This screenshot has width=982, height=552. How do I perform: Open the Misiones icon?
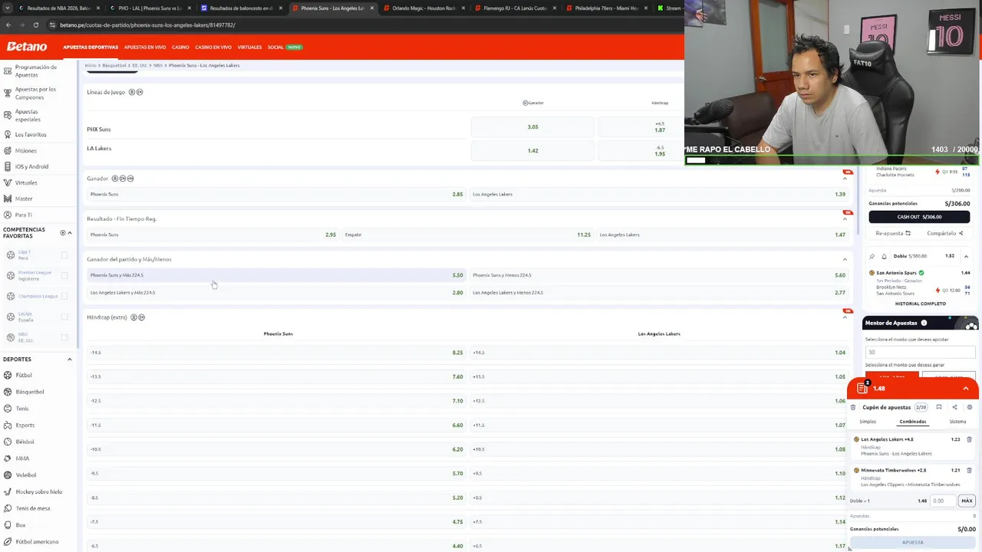tap(8, 150)
